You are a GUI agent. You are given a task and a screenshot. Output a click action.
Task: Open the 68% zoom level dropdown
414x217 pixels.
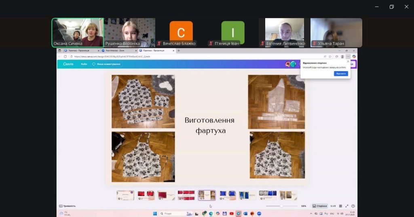[x=304, y=206]
